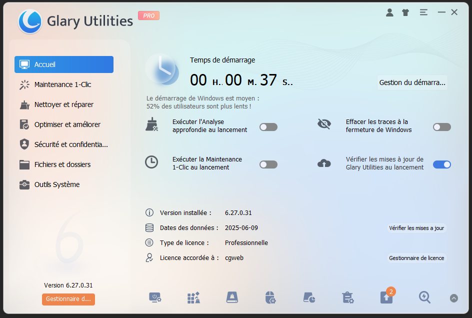Open the skin/theme shirt icon
This screenshot has width=472, height=318.
[x=405, y=12]
